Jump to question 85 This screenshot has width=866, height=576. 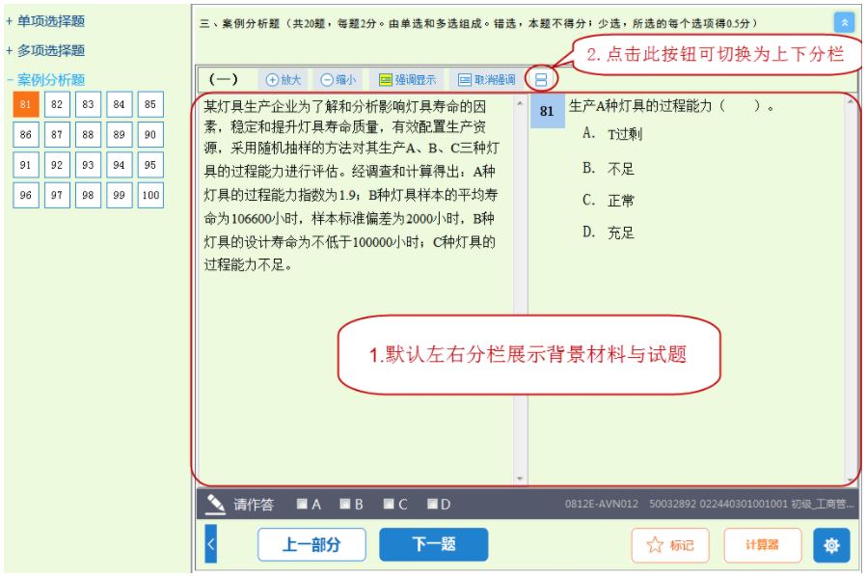point(150,104)
